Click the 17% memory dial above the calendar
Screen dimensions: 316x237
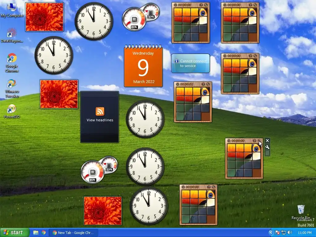[x=151, y=12]
